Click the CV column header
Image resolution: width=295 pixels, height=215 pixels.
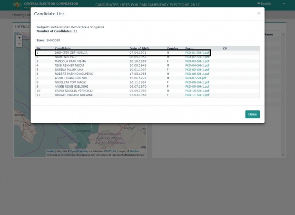[x=225, y=49]
